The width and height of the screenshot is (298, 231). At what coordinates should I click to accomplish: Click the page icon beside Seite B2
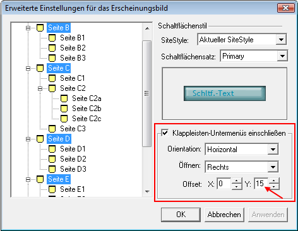coord(52,48)
